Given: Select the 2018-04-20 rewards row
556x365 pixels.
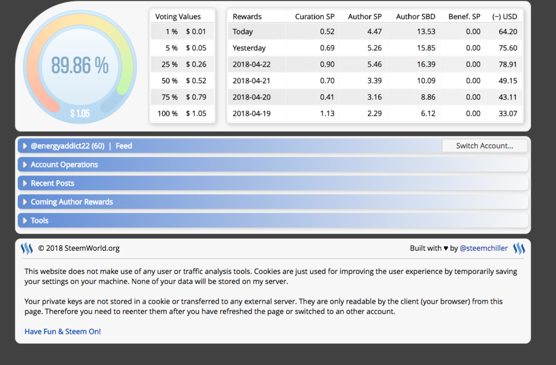Looking at the screenshot, I should 375,97.
